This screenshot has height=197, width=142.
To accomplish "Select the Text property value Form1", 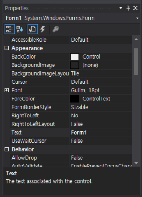I will (79, 132).
